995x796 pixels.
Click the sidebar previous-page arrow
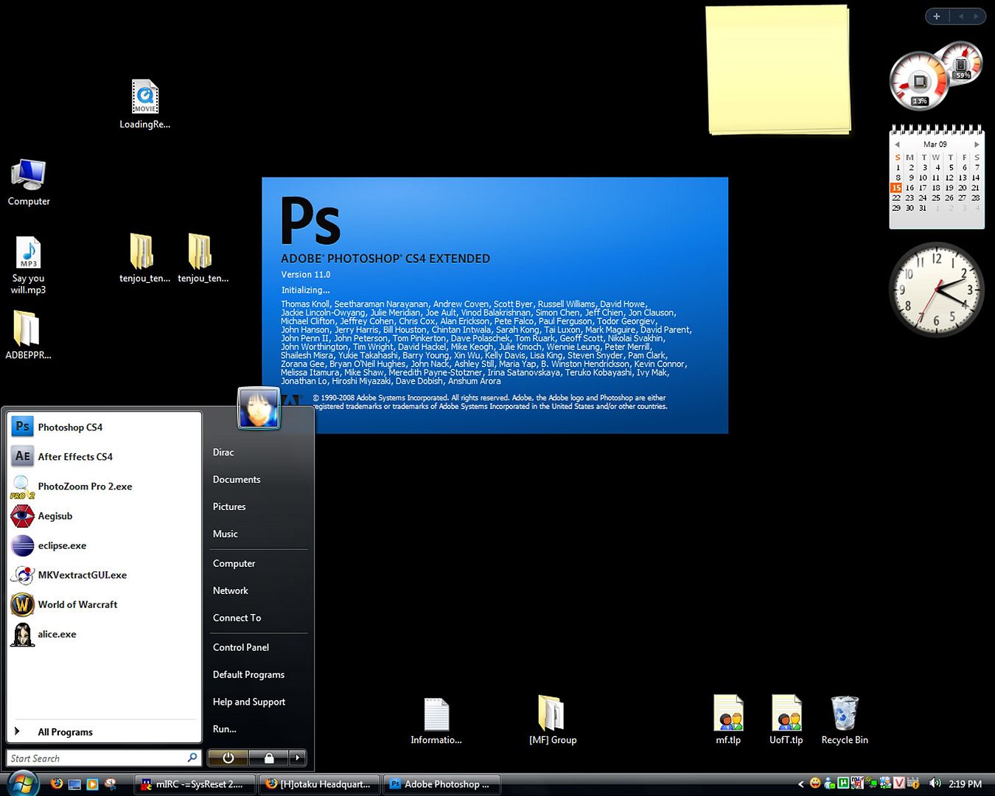coord(960,16)
